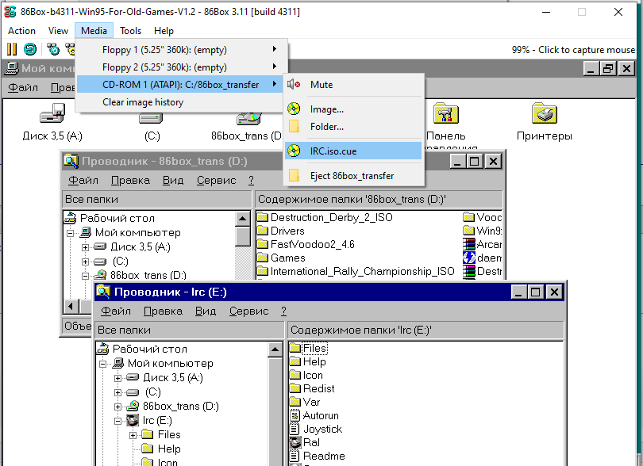Click the disc icon beside Image...
643x466 pixels.
pyautogui.click(x=294, y=109)
